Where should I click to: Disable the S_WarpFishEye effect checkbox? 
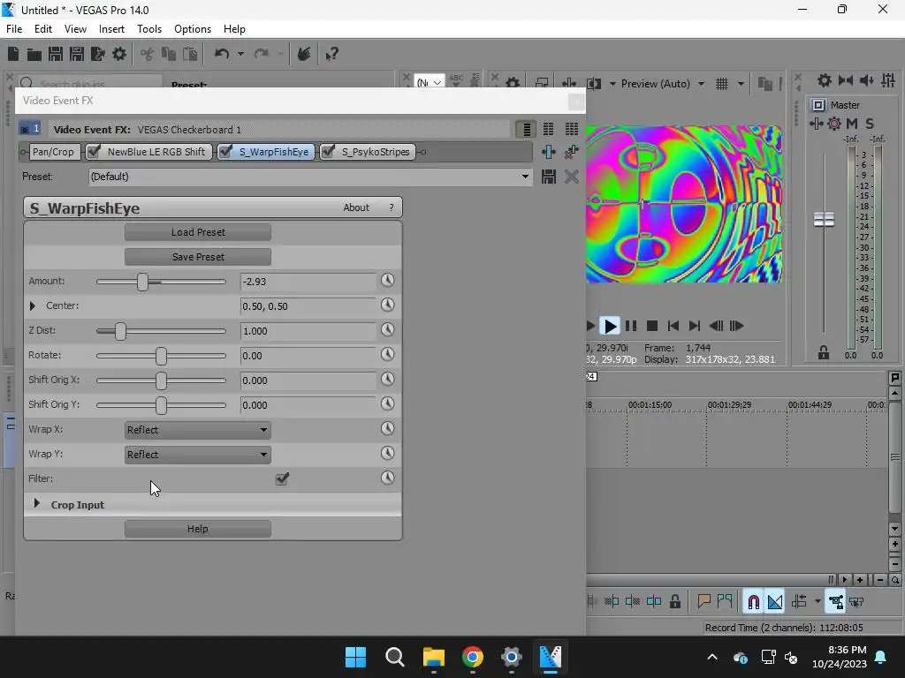(225, 152)
